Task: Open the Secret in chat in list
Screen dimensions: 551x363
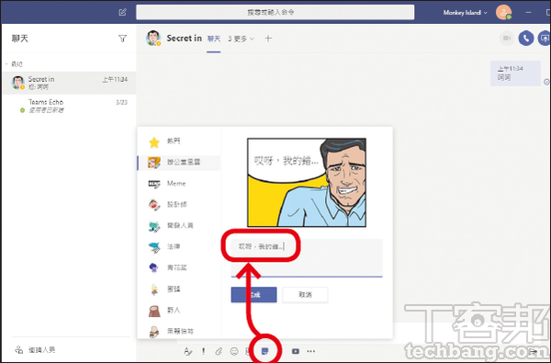Action: click(x=69, y=83)
